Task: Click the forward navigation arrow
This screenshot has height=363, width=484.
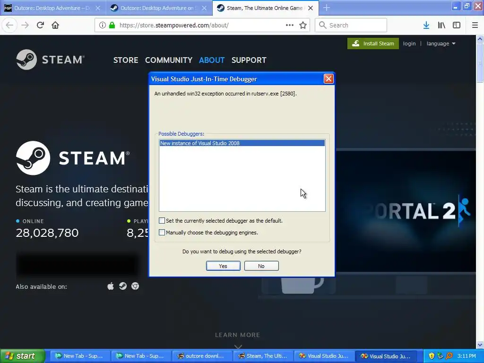Action: (x=25, y=26)
